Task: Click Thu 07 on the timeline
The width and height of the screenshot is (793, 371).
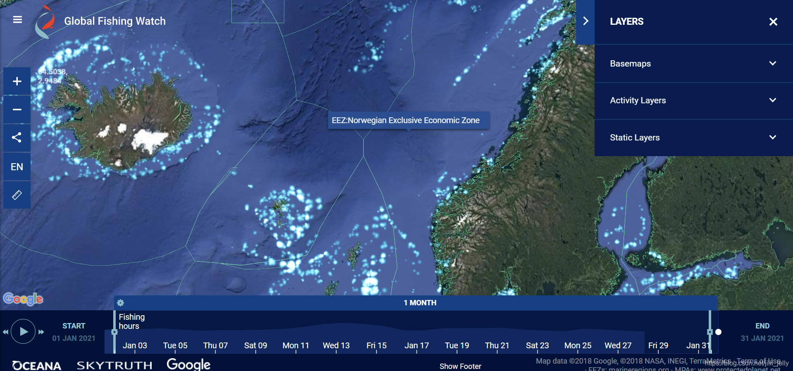Action: click(x=215, y=345)
